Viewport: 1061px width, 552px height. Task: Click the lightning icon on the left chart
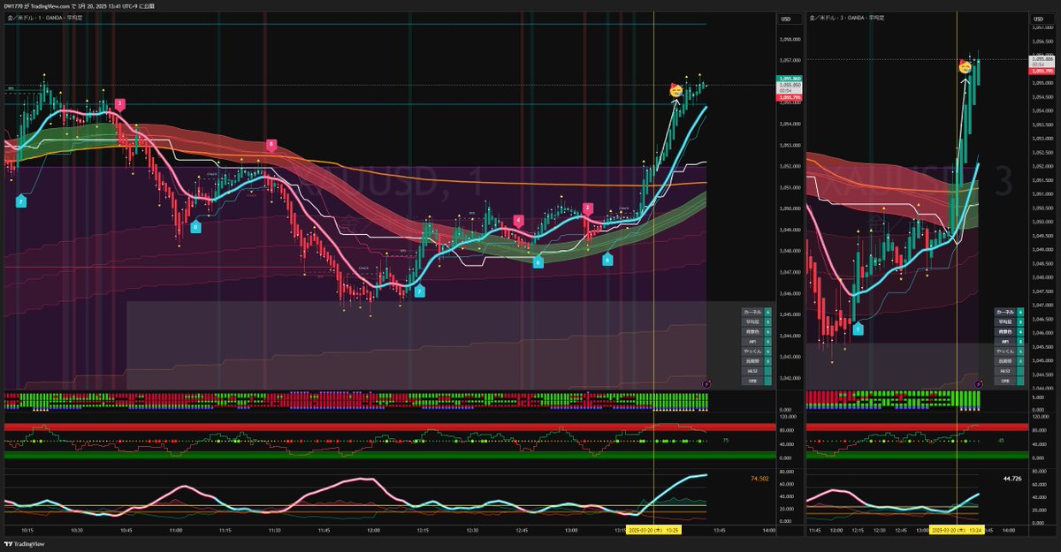[x=706, y=384]
